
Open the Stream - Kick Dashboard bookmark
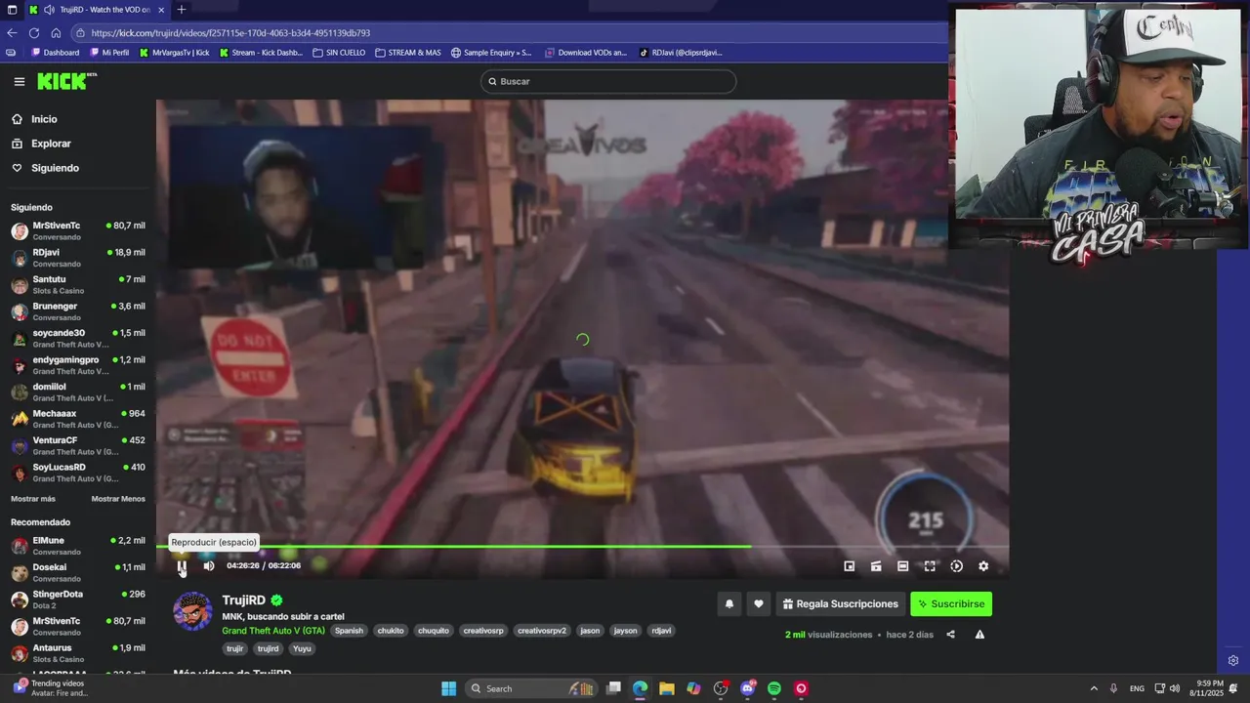point(261,53)
